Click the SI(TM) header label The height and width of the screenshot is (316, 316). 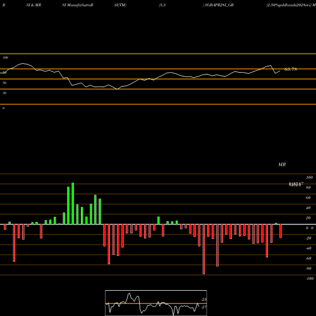120,5
